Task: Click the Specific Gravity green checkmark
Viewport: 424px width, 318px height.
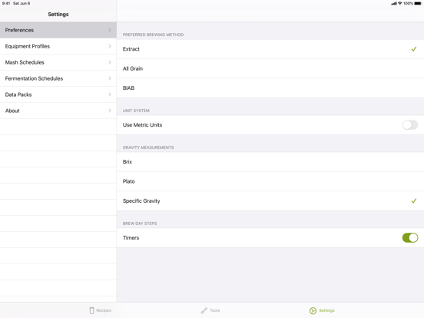Action: [x=414, y=200]
